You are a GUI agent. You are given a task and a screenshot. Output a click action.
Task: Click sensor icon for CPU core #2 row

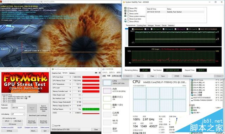click(192, 85)
